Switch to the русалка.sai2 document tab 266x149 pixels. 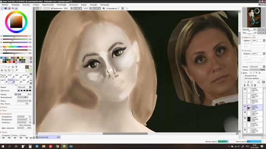pos(48,137)
